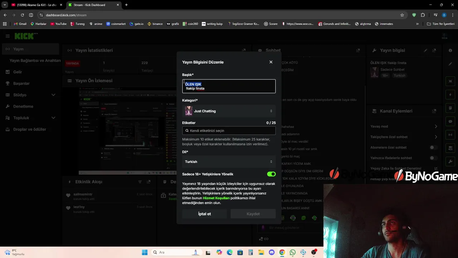458x258 pixels.
Task: Open Droplar ve ödüller in sidebar
Action: (x=30, y=129)
